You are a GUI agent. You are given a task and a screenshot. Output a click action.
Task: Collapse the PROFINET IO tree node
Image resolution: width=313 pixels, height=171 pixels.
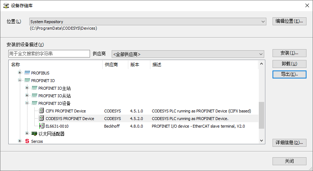pyautogui.click(x=20, y=80)
